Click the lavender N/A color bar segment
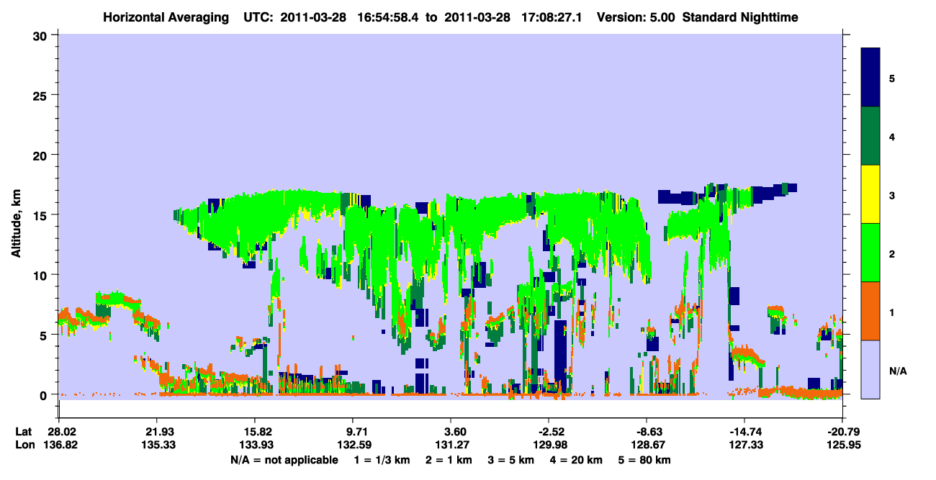The height and width of the screenshot is (480, 936). click(870, 369)
